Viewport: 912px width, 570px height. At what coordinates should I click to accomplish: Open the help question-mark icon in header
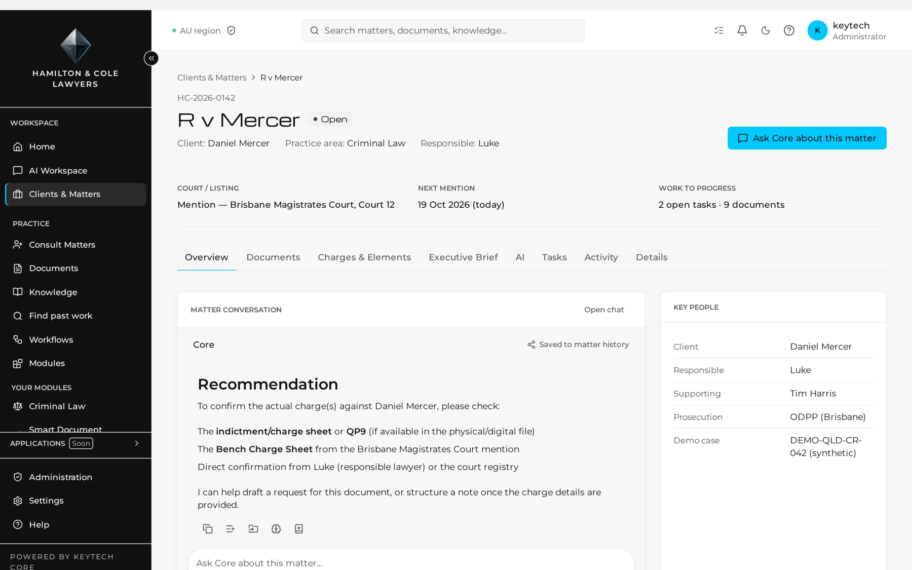[x=789, y=30]
